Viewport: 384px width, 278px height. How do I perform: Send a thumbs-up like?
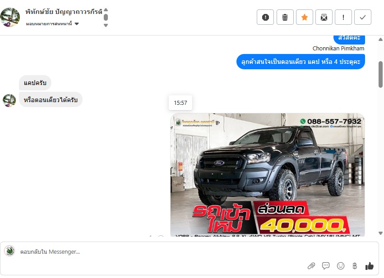point(369,266)
